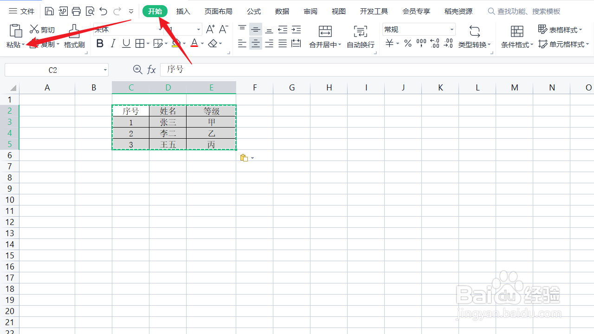
Task: Switch to Page Layout (页面布局) tab
Action: (x=218, y=11)
